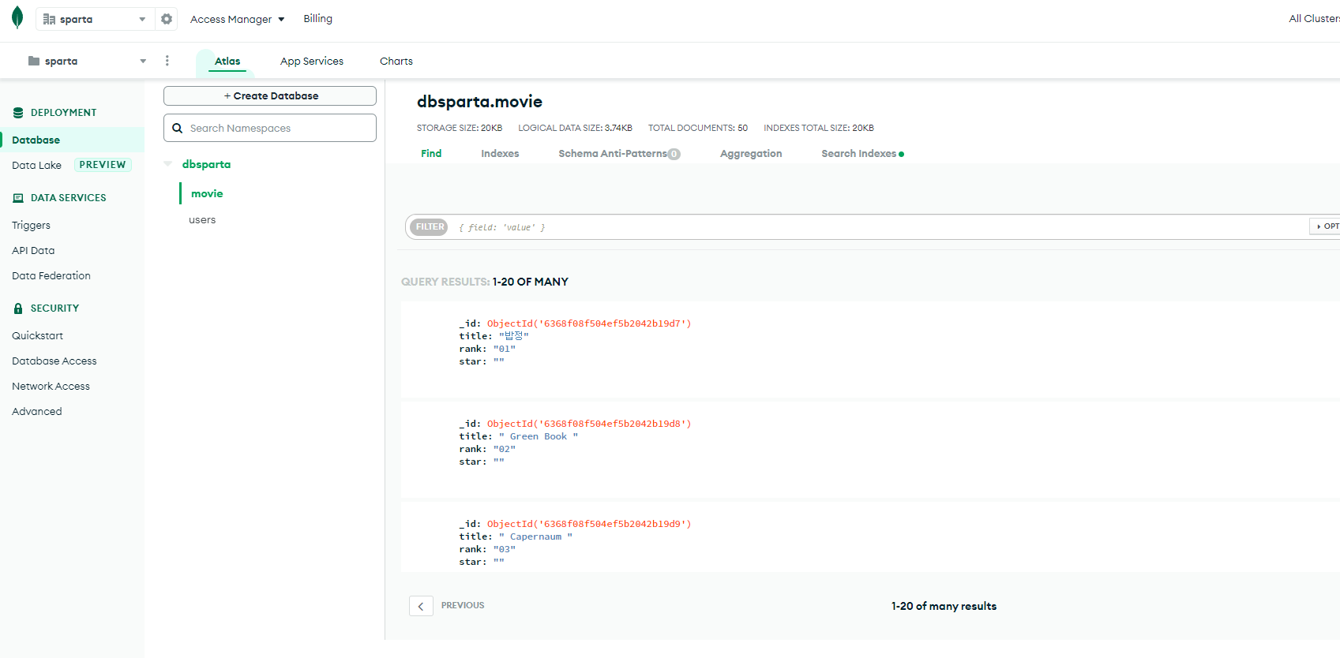Click the MongoDB leaf logo
Viewport: 1340px width, 658px height.
pos(17,17)
